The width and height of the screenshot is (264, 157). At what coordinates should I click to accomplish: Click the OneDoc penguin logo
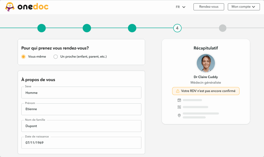pos(10,7)
